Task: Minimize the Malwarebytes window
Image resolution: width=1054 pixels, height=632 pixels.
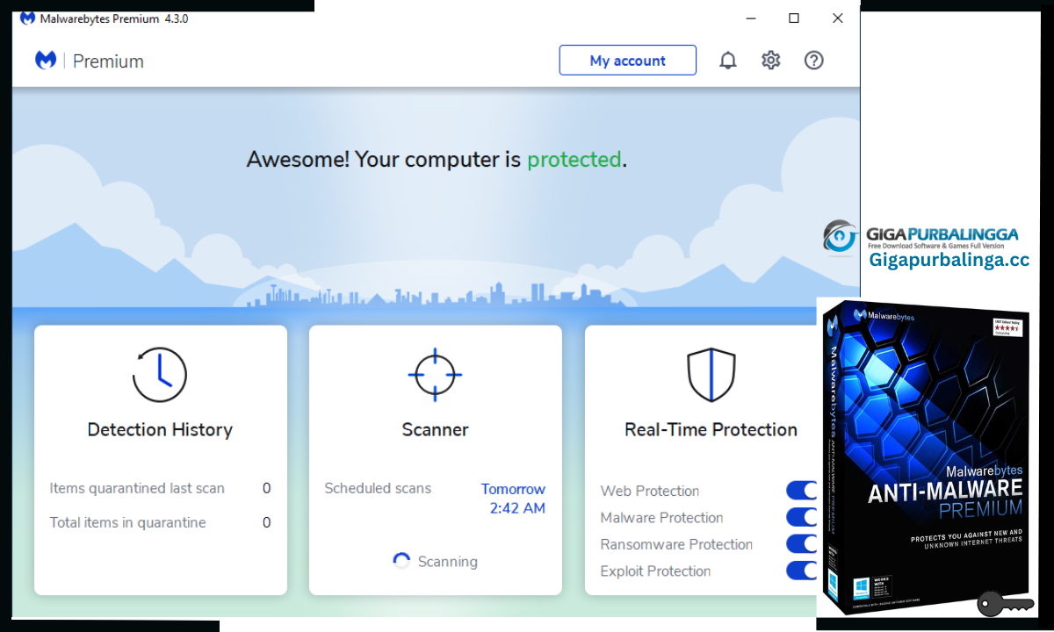Action: pos(751,18)
